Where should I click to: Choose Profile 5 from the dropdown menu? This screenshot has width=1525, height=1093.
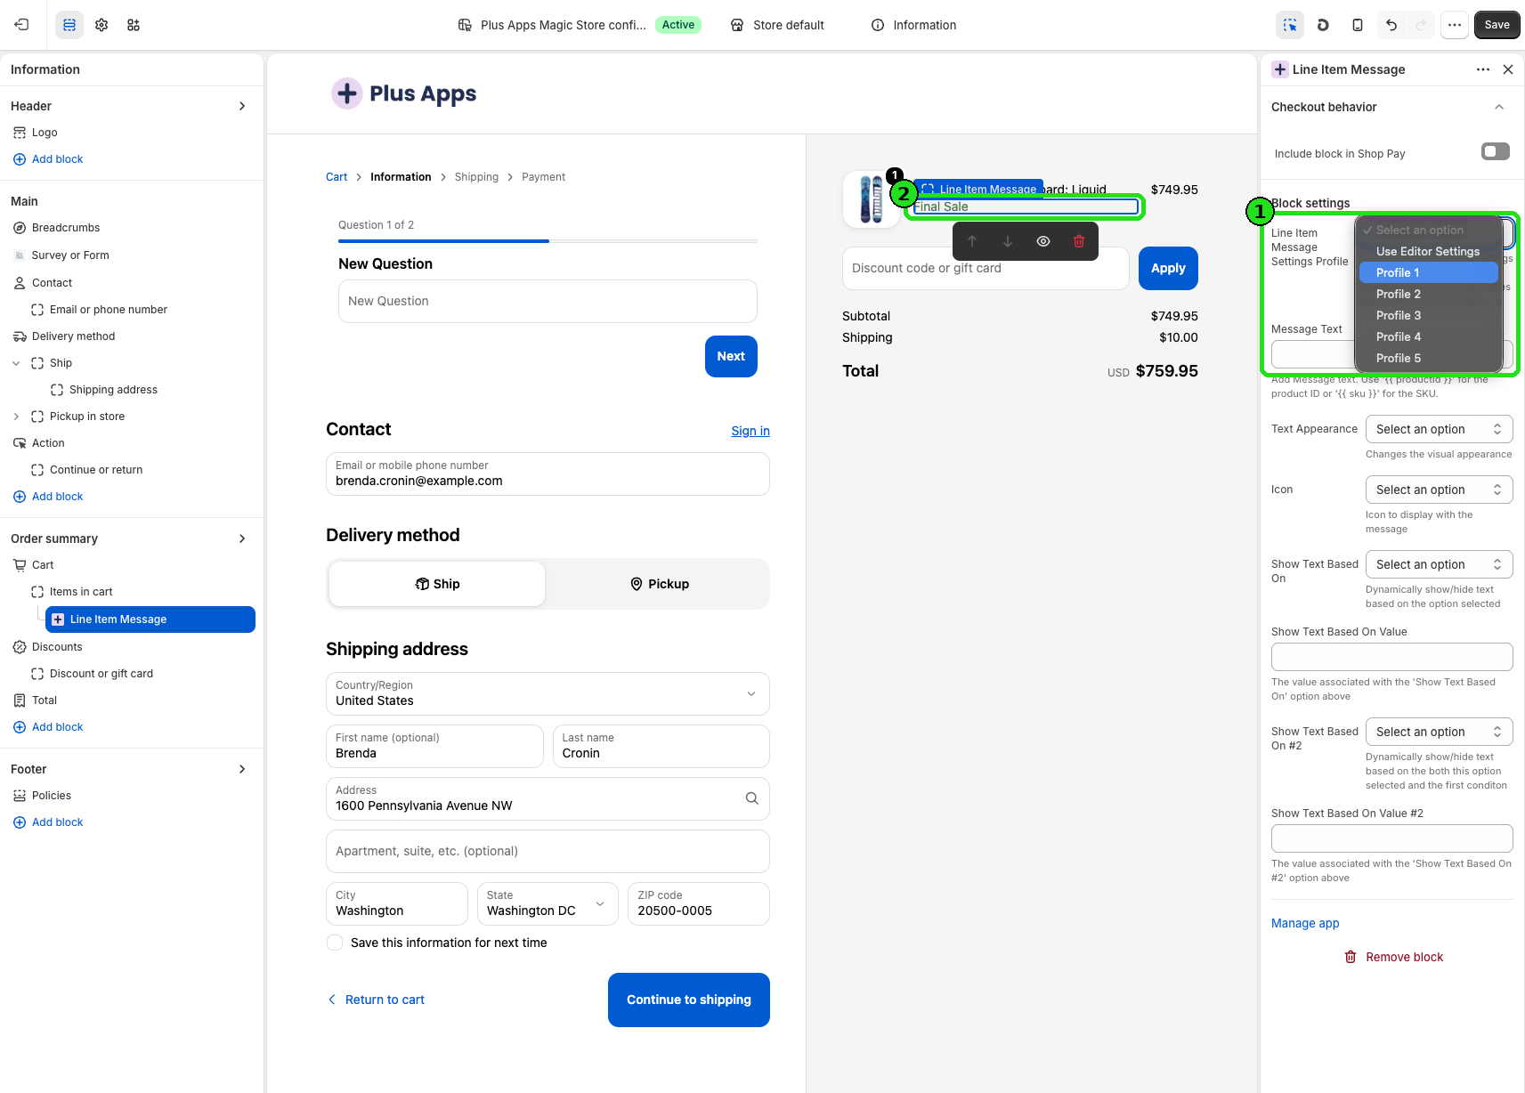[1429, 358]
